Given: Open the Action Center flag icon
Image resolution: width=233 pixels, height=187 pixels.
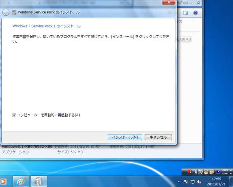Looking at the screenshot, I should 186,182.
